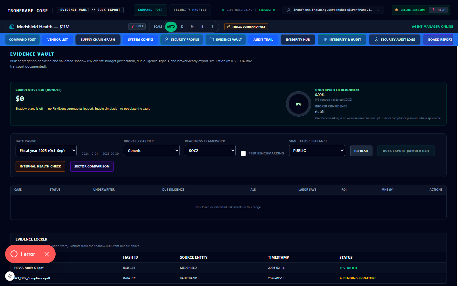Expand the user account chevron menu
The image size is (458, 286).
pos(378,10)
